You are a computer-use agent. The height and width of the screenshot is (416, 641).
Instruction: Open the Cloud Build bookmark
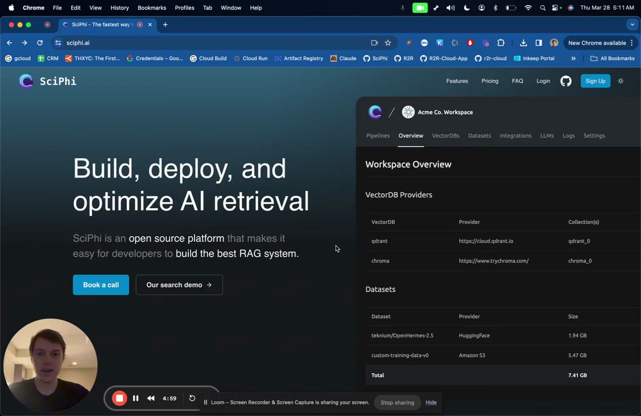pos(208,59)
